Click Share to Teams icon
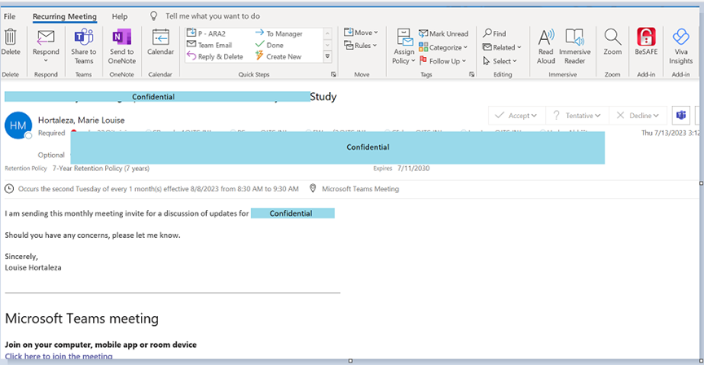The image size is (704, 365). pyautogui.click(x=83, y=37)
